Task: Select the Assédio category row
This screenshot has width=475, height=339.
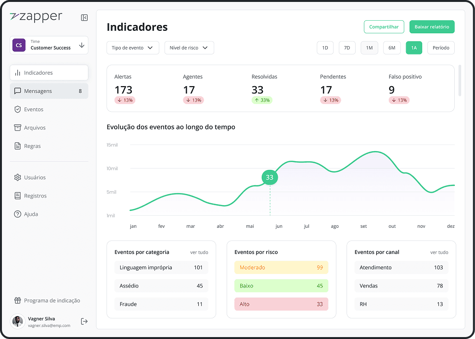Action: click(161, 286)
